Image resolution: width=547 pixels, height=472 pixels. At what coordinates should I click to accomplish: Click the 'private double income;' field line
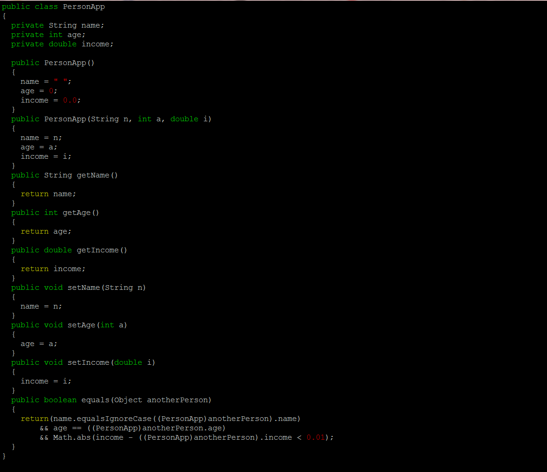pyautogui.click(x=62, y=44)
